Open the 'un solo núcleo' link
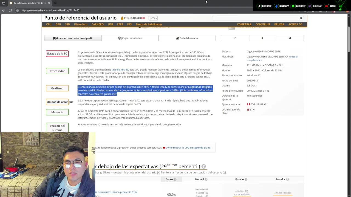The height and width of the screenshot is (197, 351). pos(120,70)
